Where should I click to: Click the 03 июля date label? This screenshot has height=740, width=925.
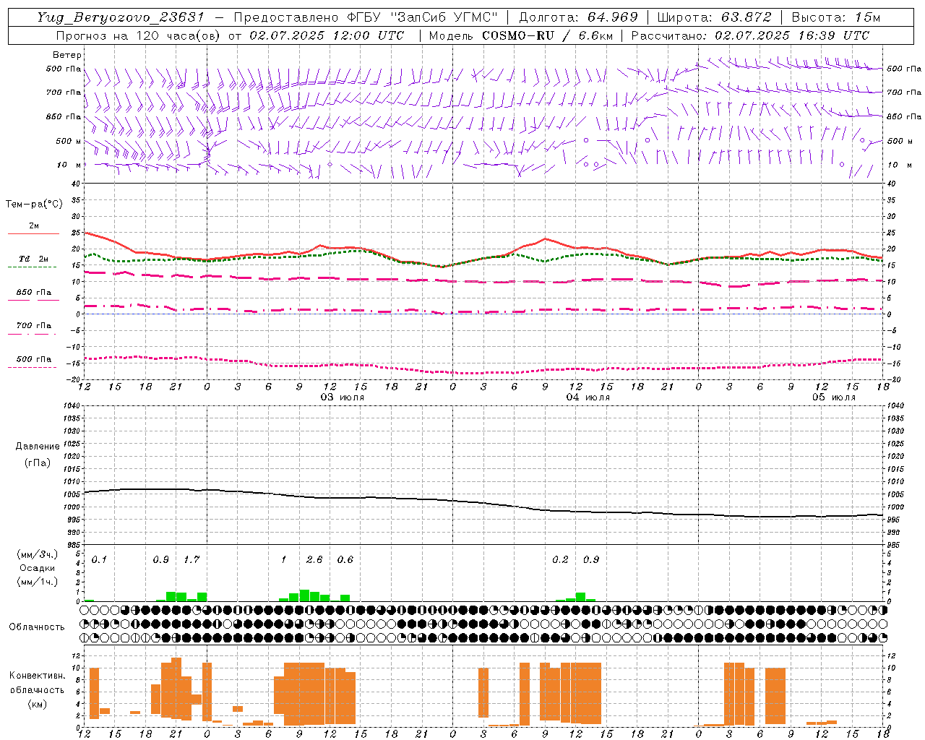pyautogui.click(x=343, y=397)
